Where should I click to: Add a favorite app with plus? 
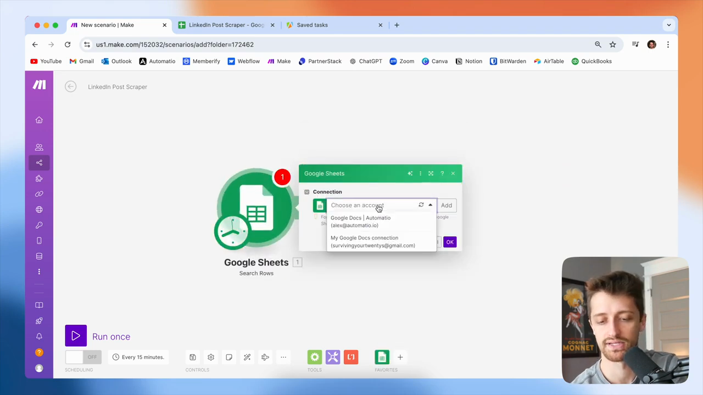400,357
